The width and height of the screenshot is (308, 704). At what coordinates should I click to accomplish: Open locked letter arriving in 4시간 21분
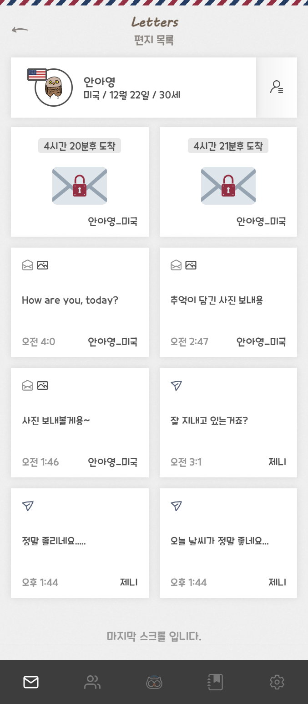click(228, 182)
